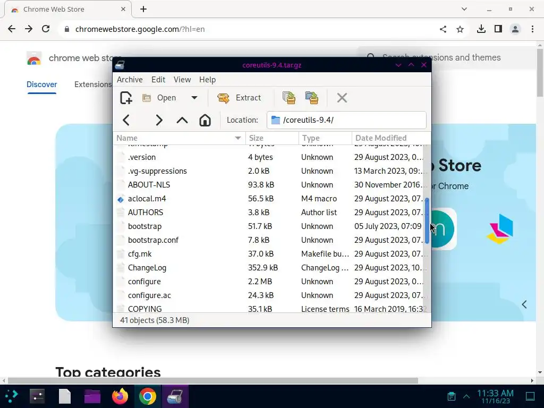Screen dimensions: 544x408
Task: Click the web store carousel previous arrow
Action: click(524, 304)
